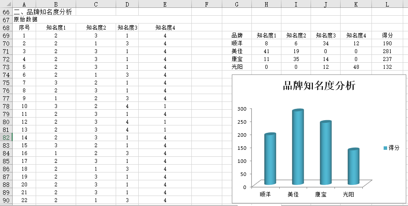Viewport: 408px width, 206px height.
Task: Click the section title cell 二、品牌知名度分析
Action: tap(43, 12)
